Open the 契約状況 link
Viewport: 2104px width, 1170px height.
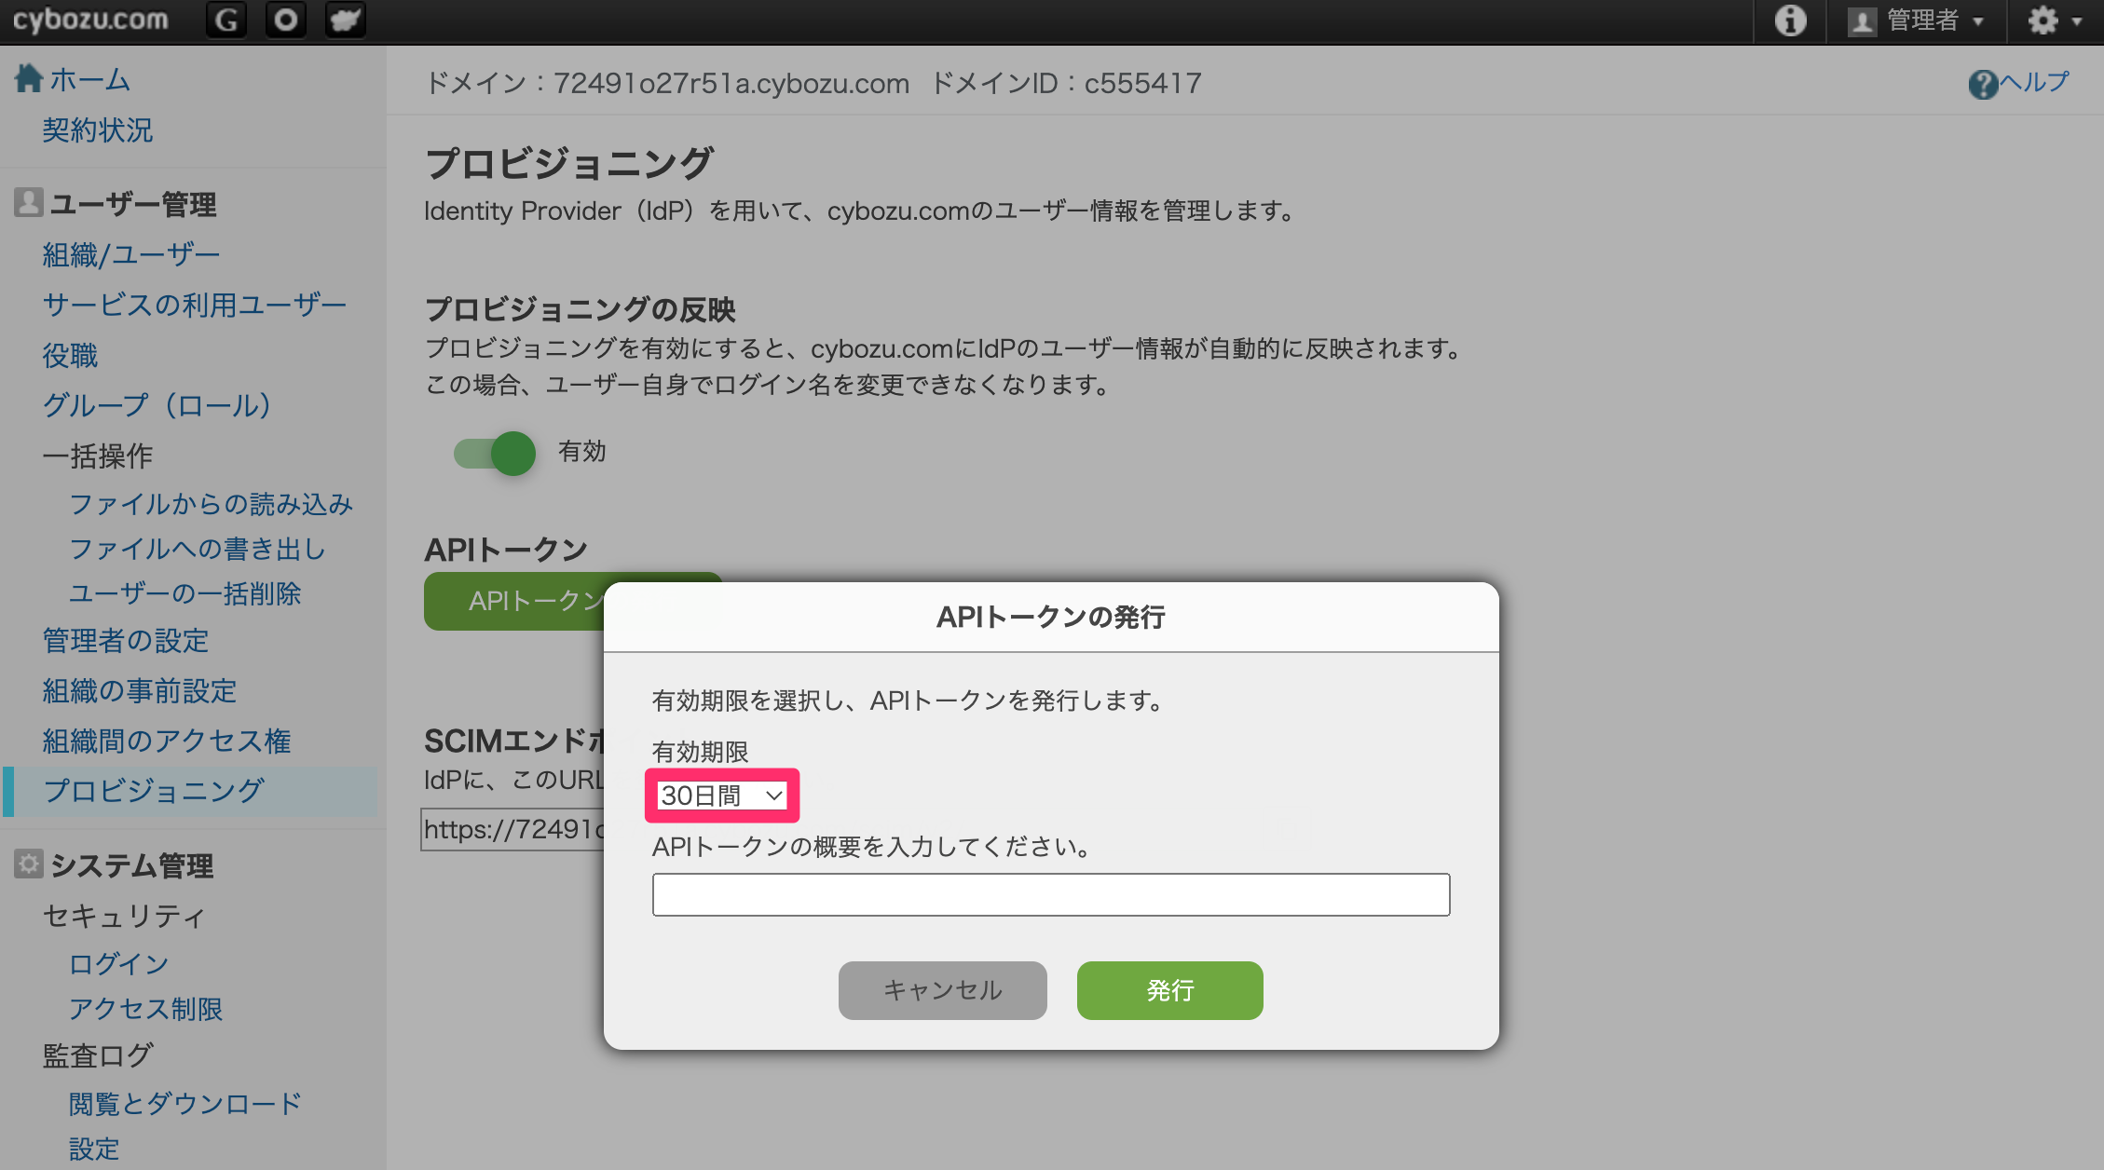click(98, 129)
